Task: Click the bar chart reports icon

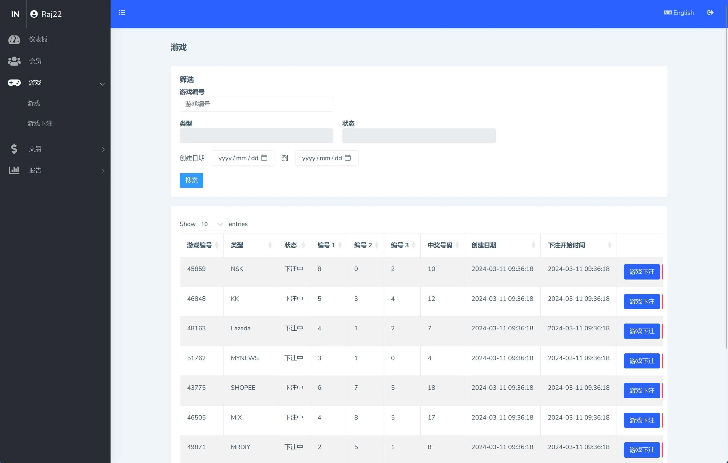Action: (x=14, y=170)
